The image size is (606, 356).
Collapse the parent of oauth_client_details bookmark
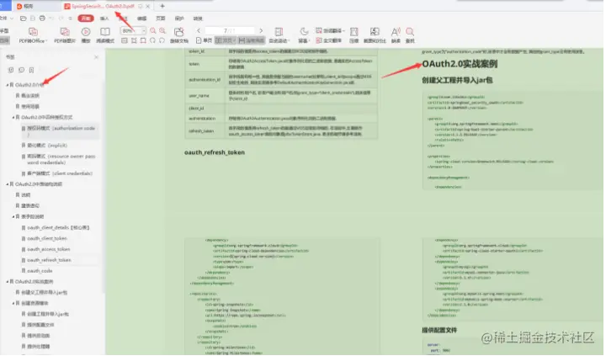click(13, 216)
